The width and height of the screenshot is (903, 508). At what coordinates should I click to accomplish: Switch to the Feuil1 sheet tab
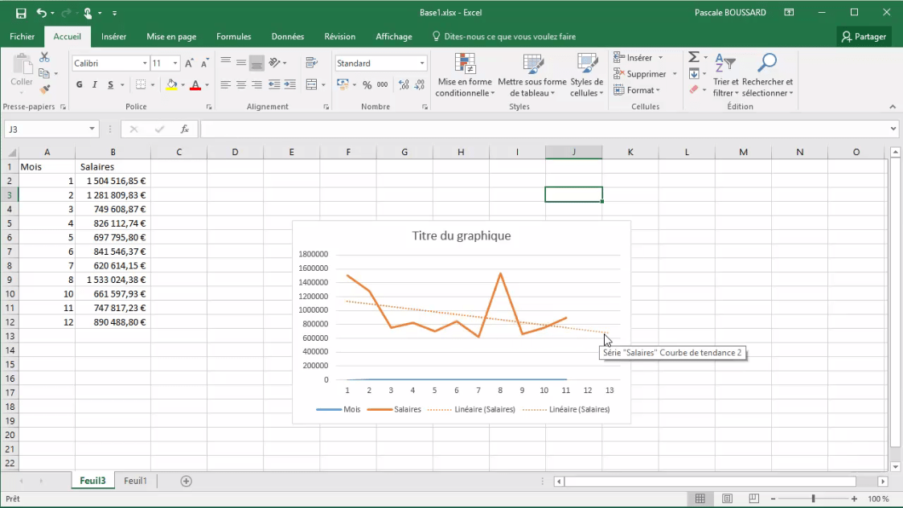135,480
